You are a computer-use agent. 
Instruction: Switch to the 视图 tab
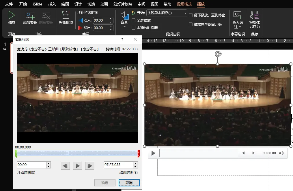tap(154, 4)
